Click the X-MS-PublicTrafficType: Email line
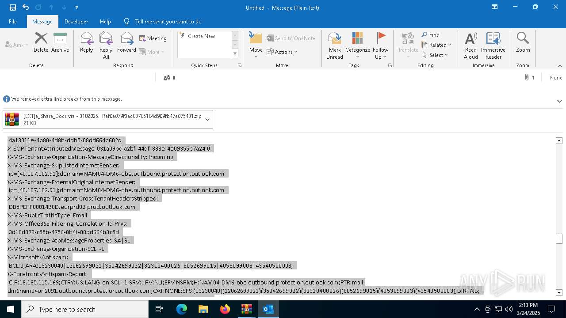 [47, 215]
